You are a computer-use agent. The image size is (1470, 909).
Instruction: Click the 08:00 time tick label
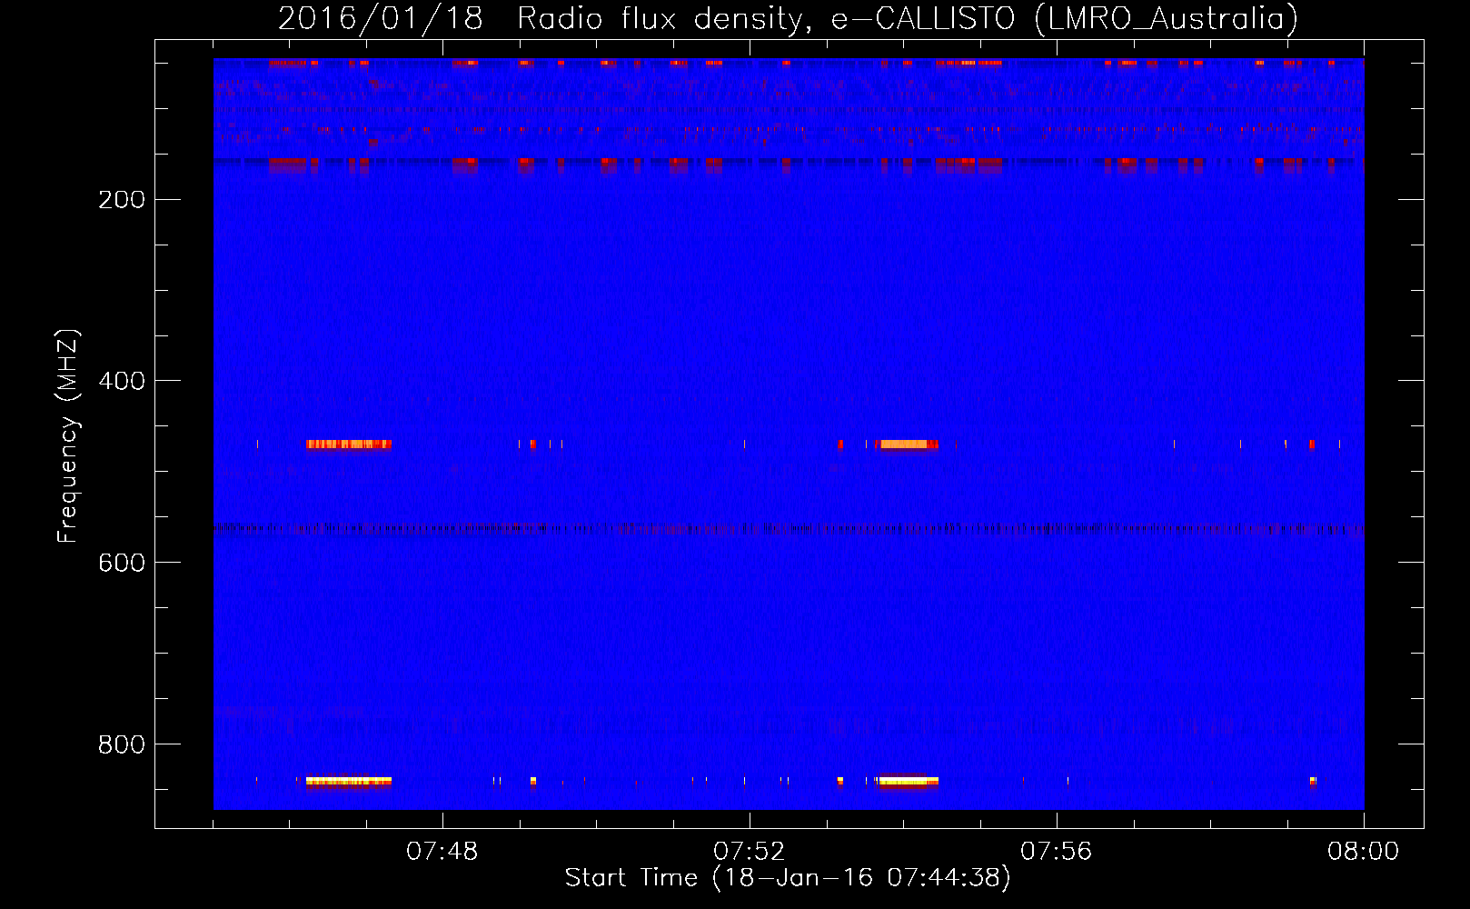point(1363,852)
